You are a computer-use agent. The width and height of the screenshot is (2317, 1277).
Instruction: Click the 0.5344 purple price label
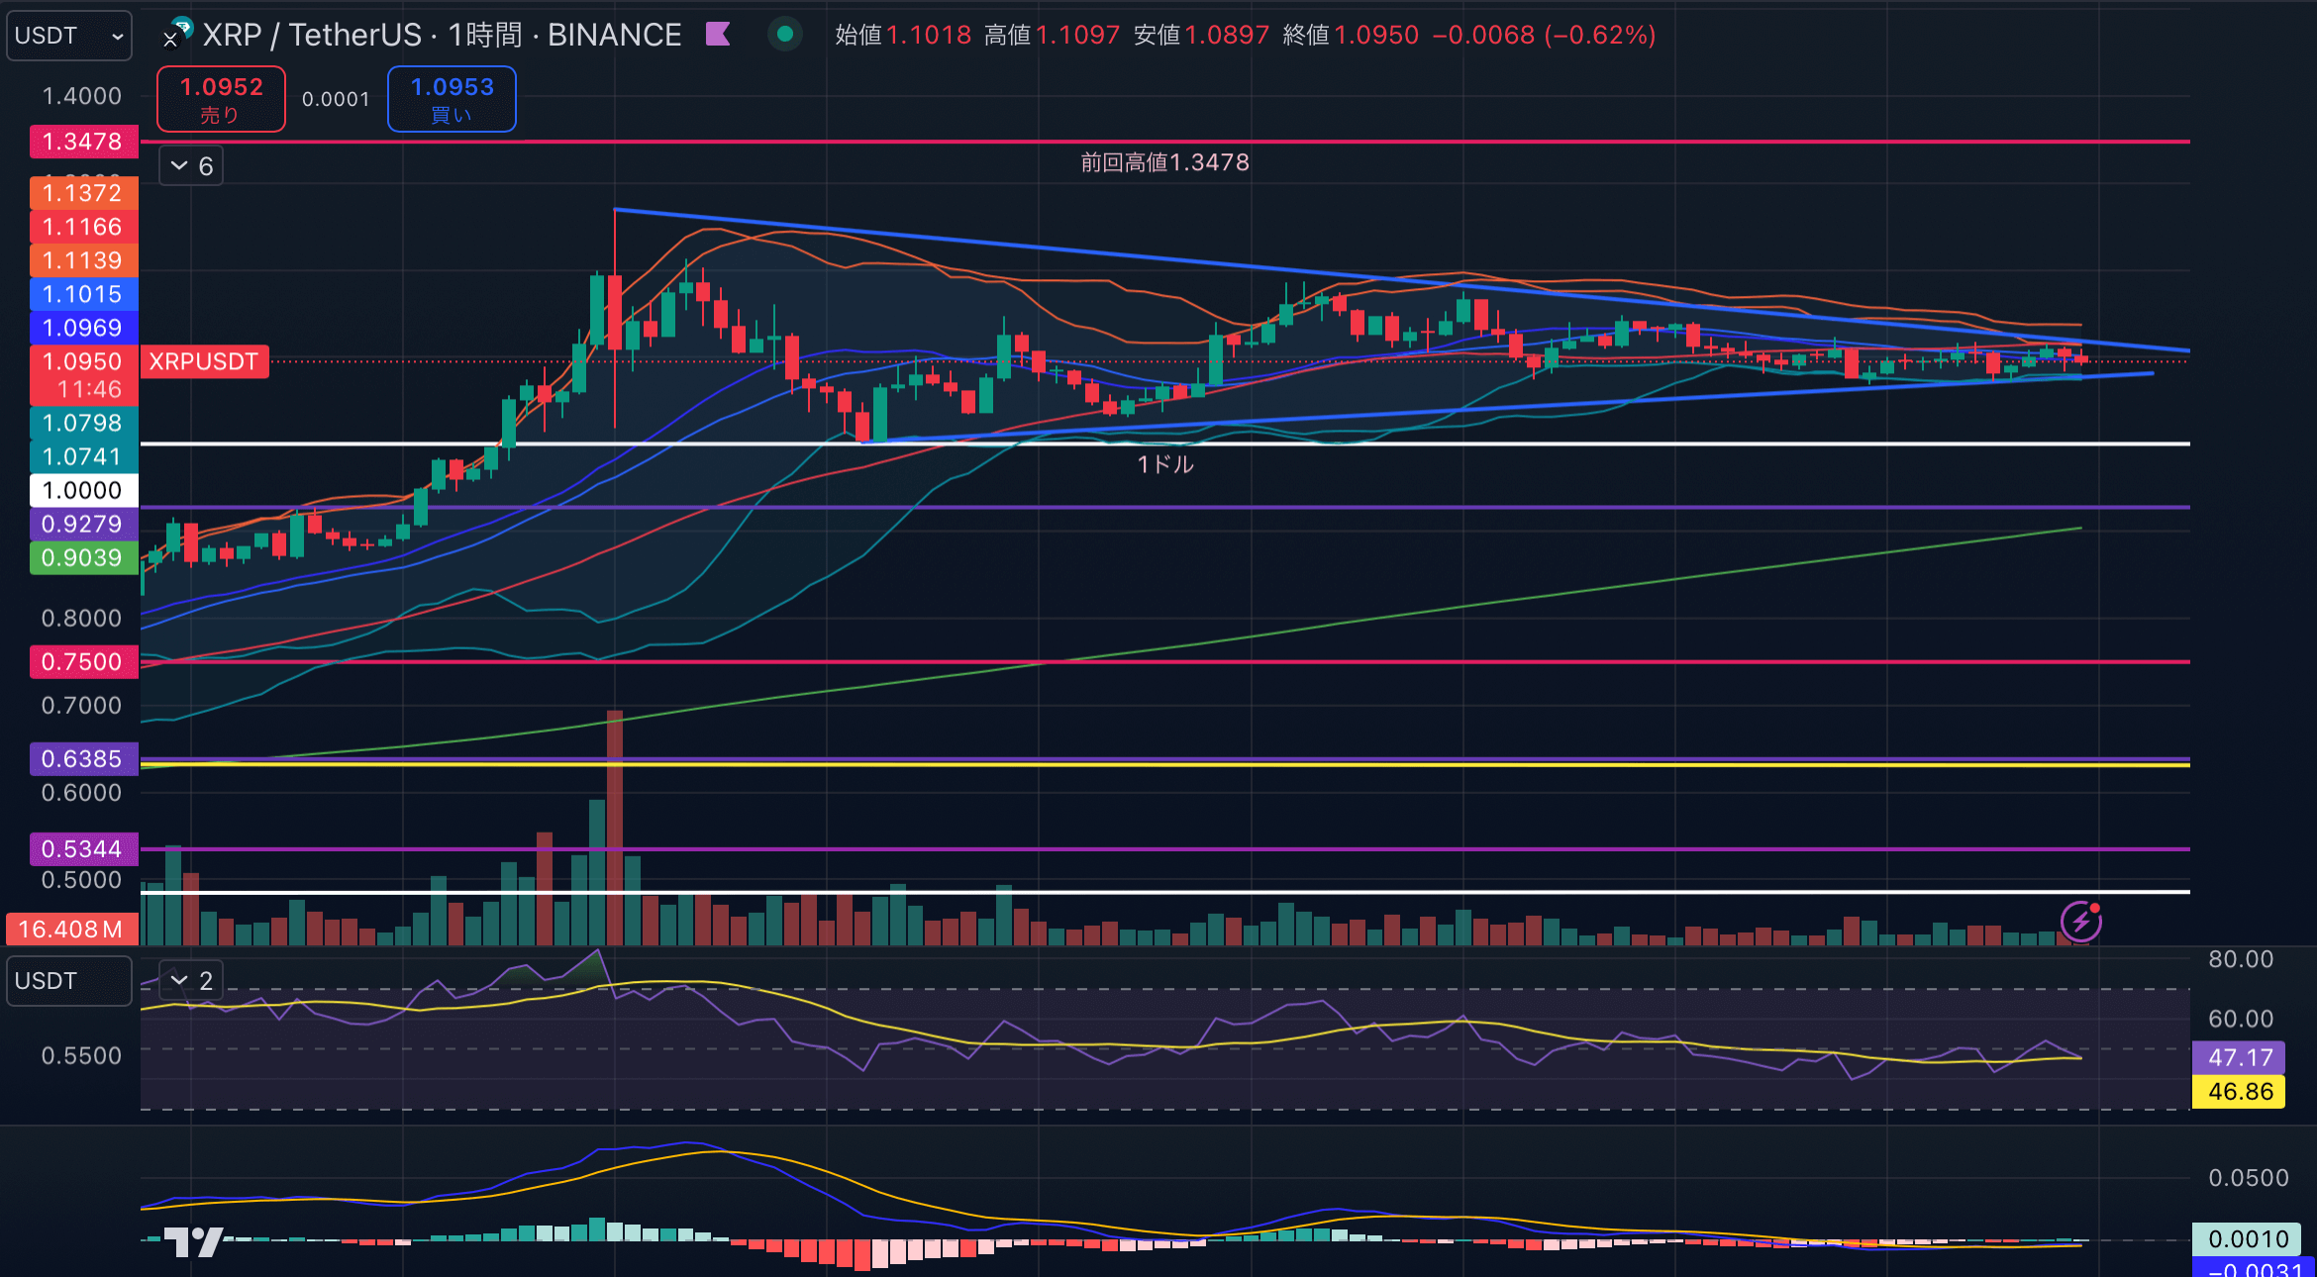click(83, 848)
